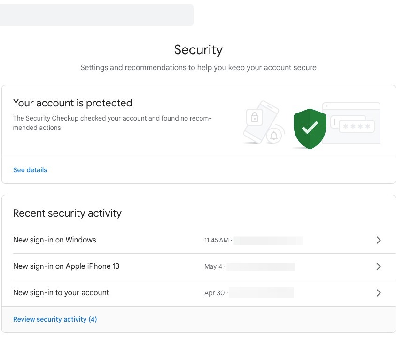Image resolution: width=396 pixels, height=339 pixels.
Task: Open See details link
Action: (x=30, y=170)
